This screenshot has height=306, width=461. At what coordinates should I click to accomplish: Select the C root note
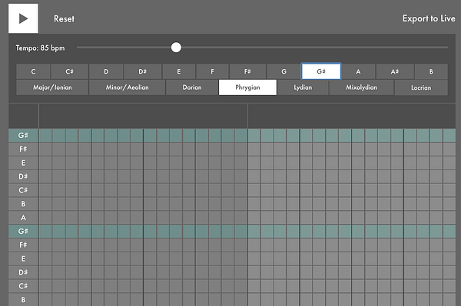(x=33, y=71)
